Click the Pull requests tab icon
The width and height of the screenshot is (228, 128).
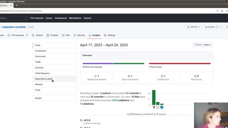9,35
